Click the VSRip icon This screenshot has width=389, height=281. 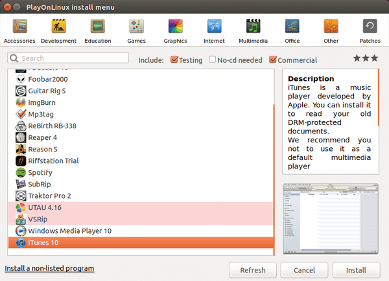click(x=21, y=219)
